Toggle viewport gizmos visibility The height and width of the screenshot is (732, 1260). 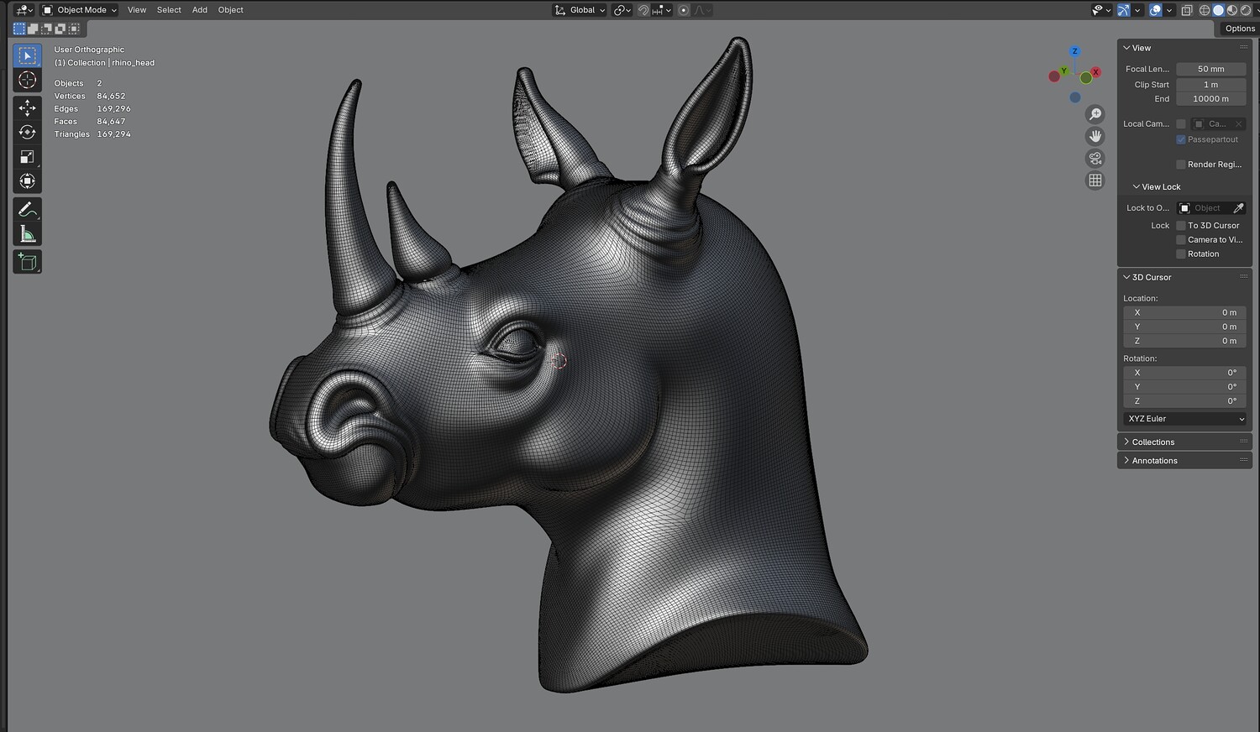1123,10
